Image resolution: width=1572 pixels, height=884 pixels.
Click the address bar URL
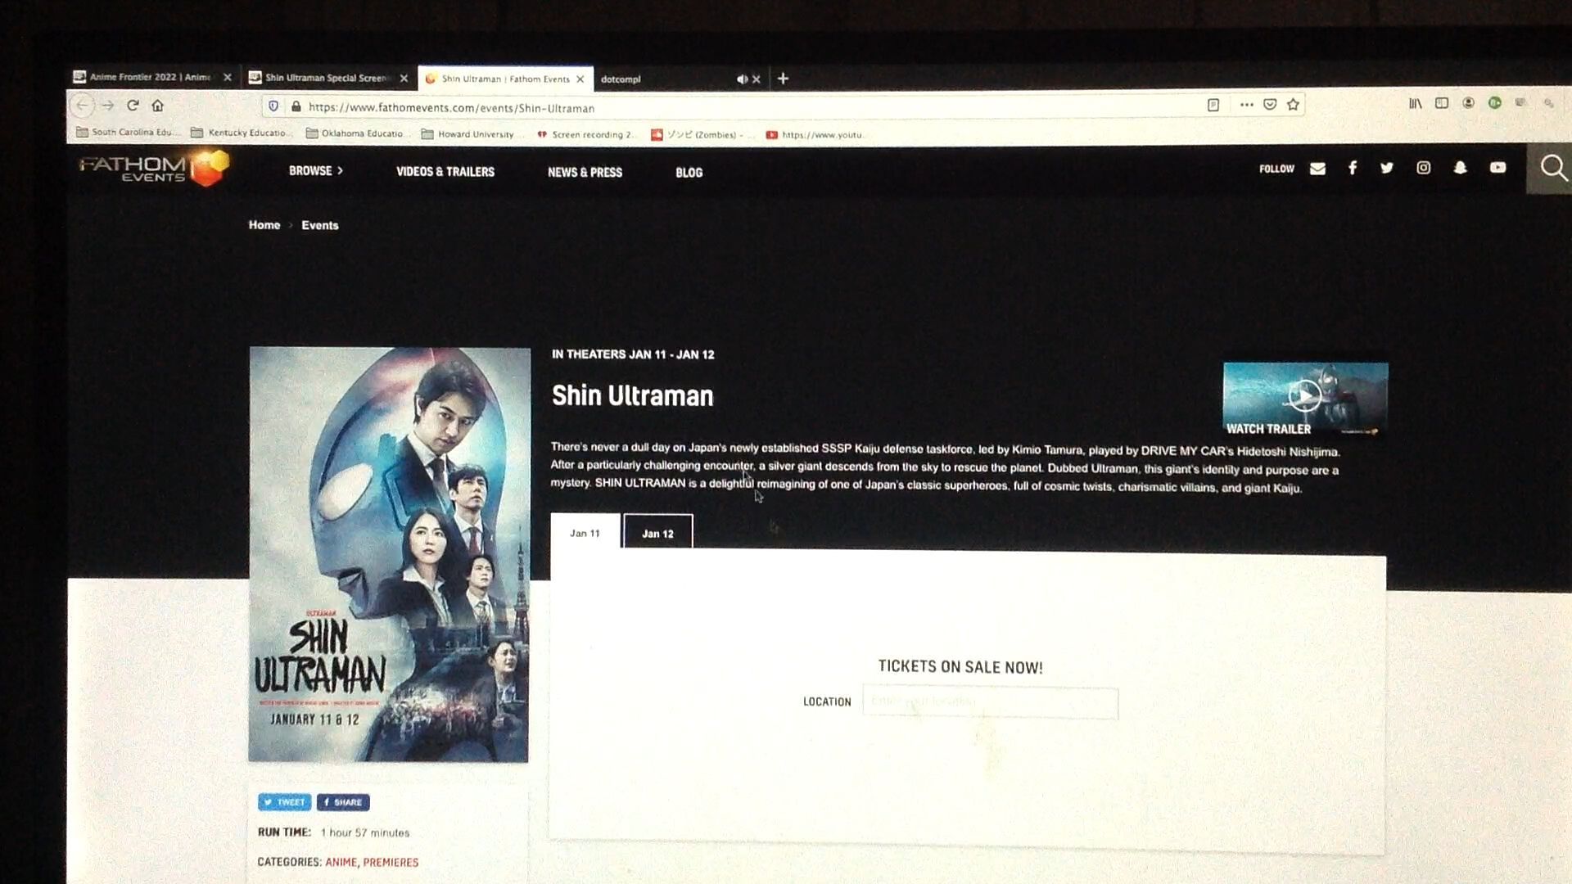pos(451,107)
